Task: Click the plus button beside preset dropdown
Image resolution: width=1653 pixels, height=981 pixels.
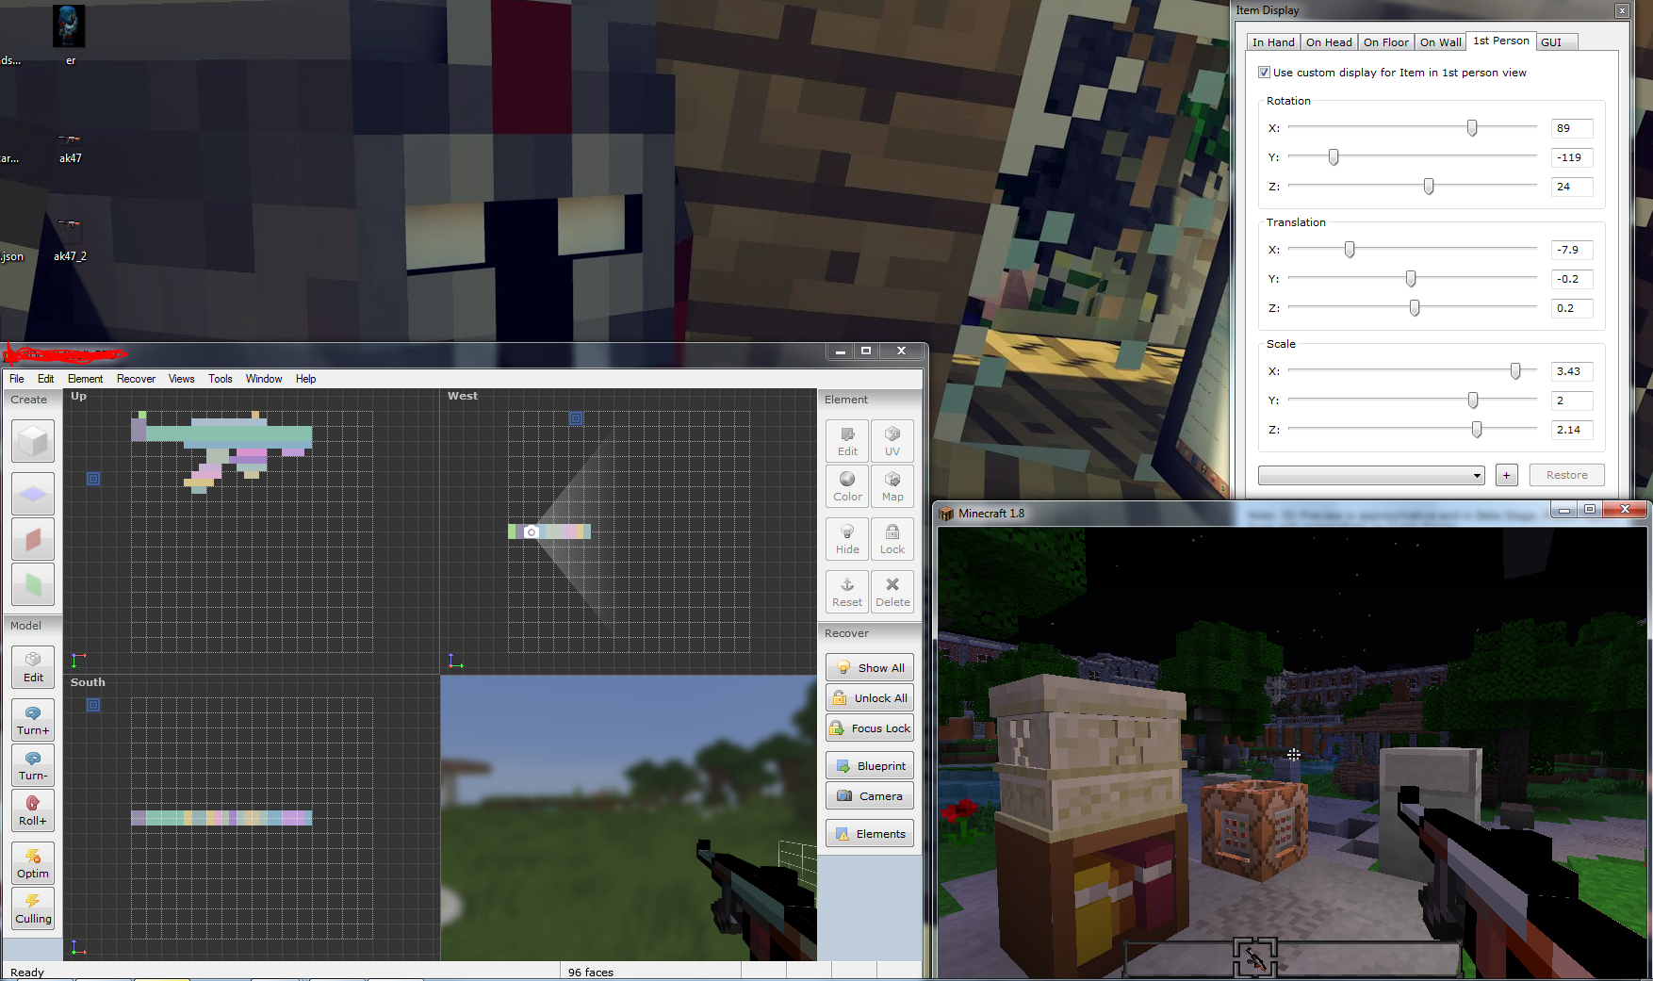Action: 1506,475
